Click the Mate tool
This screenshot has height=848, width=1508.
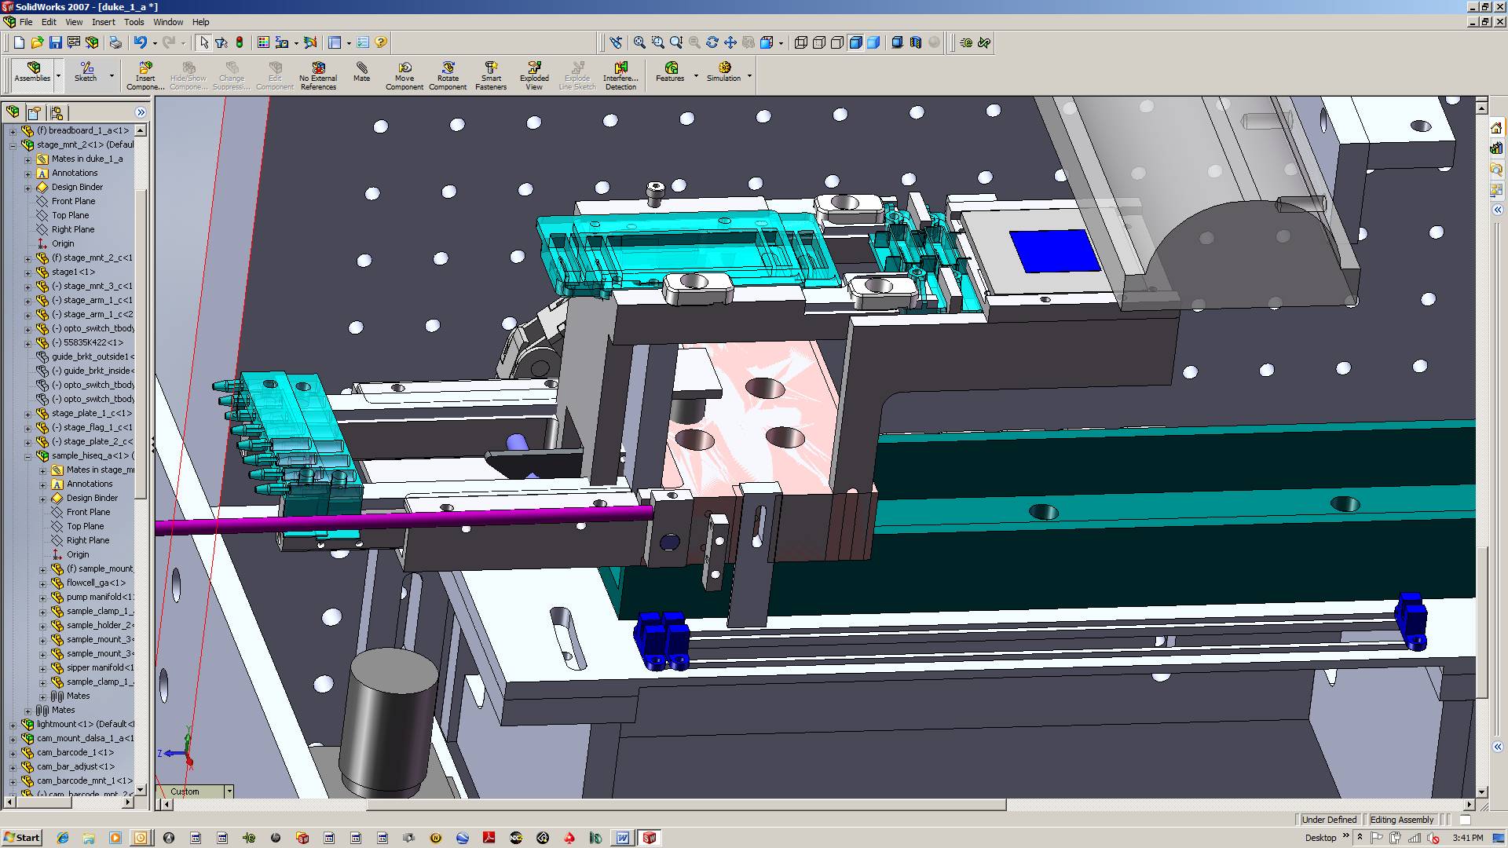click(361, 72)
